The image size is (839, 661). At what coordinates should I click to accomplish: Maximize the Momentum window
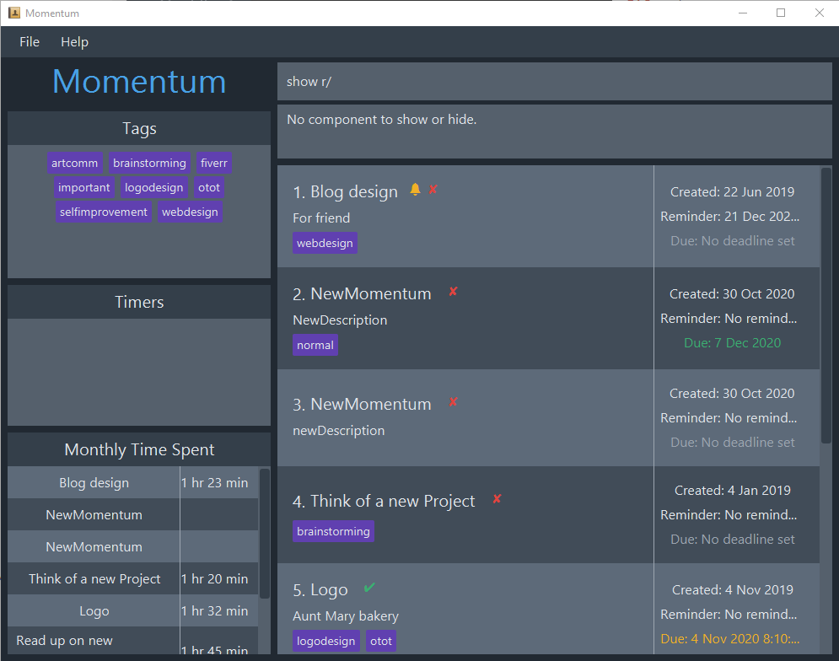click(x=781, y=13)
